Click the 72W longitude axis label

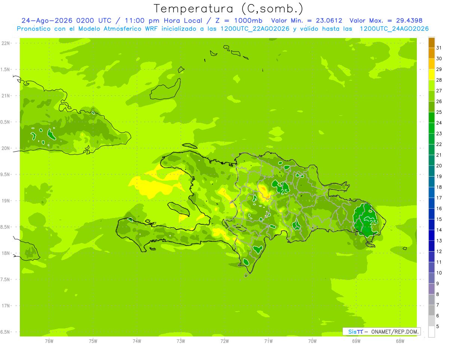224,341
